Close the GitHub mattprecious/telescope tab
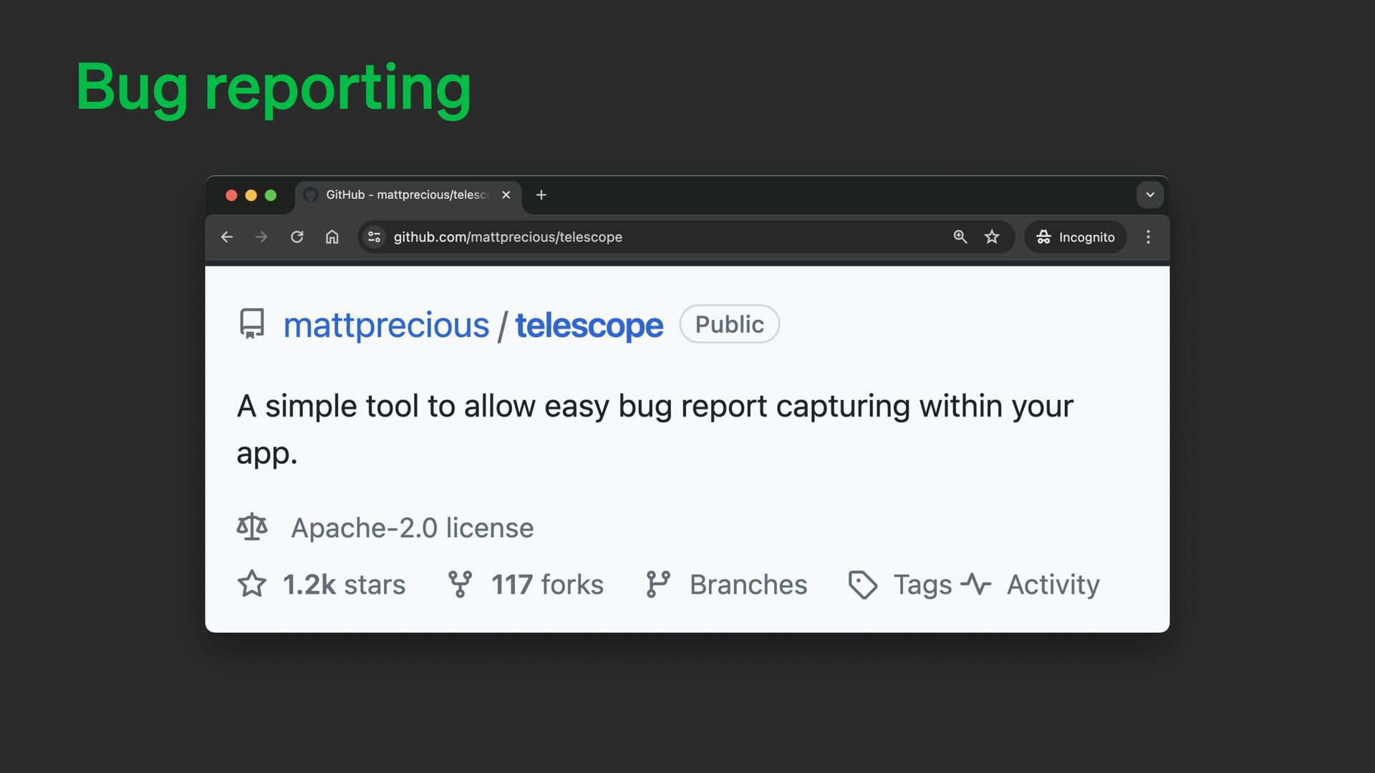 click(x=506, y=195)
